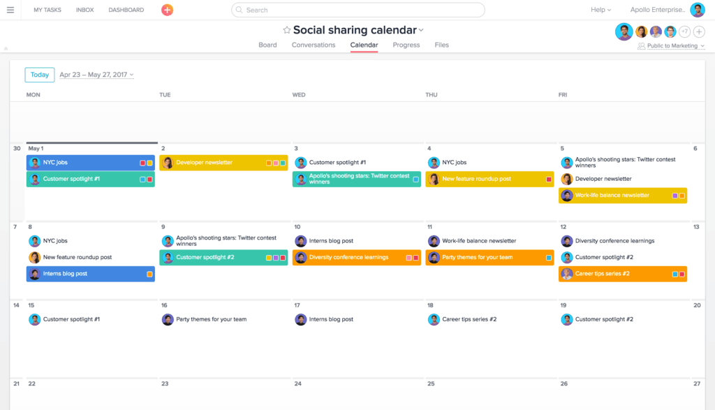Select the Calendar tab
The height and width of the screenshot is (410, 715).
pos(364,45)
